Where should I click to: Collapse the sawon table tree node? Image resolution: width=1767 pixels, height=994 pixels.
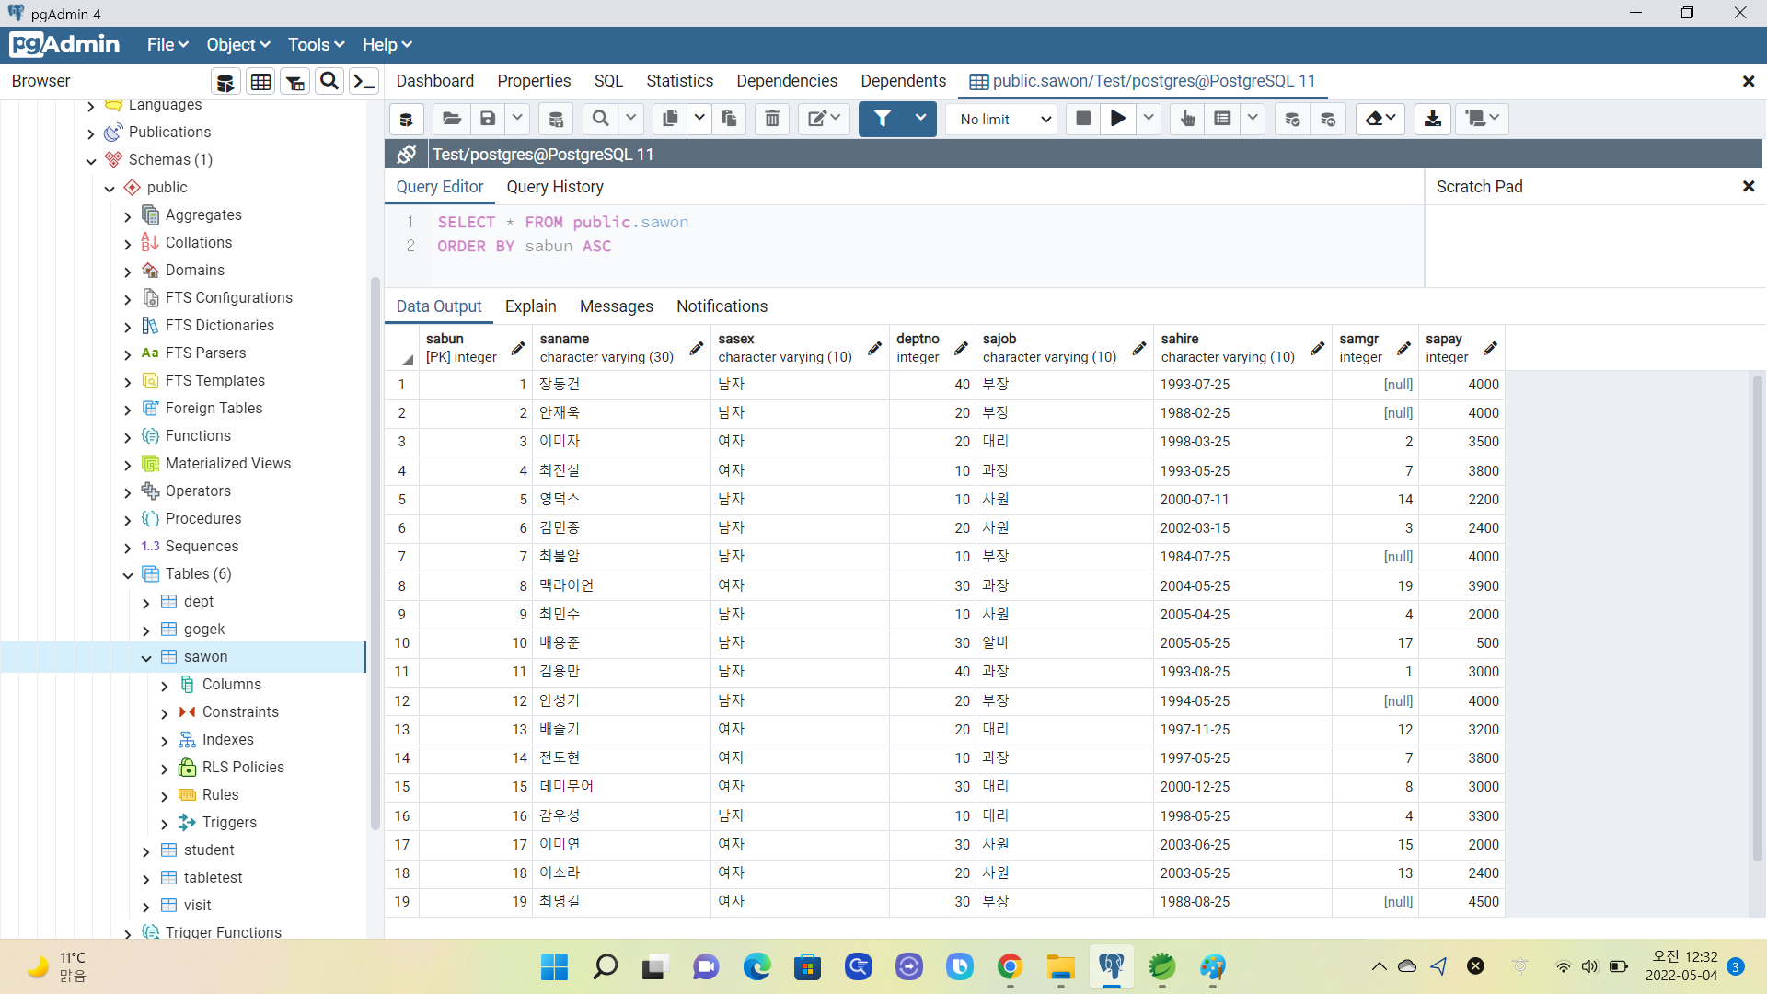coord(146,657)
